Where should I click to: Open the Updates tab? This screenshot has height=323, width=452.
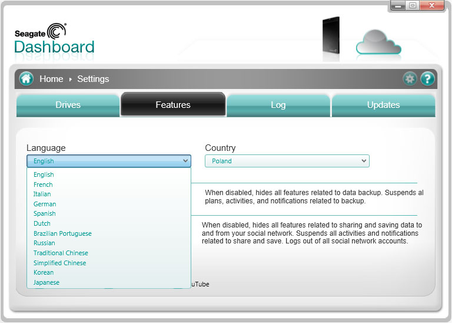point(383,105)
